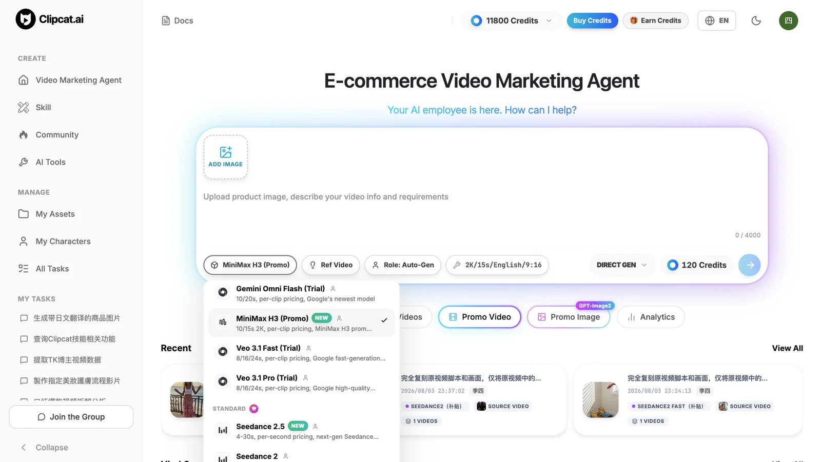Open My Characters person icon
Image resolution: width=821 pixels, height=462 pixels.
click(x=23, y=241)
